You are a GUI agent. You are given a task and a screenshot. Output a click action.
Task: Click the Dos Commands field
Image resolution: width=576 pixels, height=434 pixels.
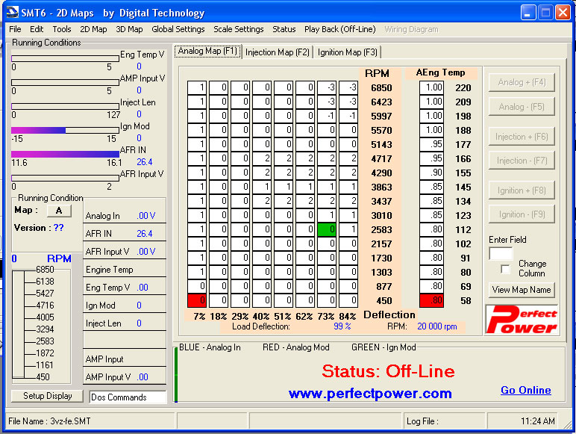pos(128,397)
